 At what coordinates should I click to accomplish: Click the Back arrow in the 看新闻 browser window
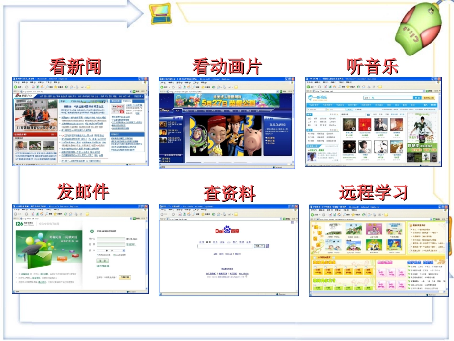click(x=16, y=87)
